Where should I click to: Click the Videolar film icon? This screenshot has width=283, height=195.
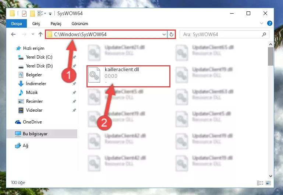point(21,110)
